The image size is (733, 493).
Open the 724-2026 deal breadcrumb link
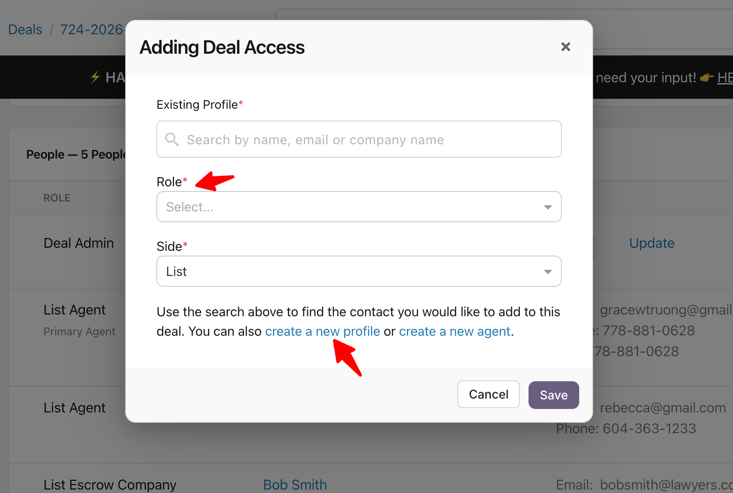[92, 29]
